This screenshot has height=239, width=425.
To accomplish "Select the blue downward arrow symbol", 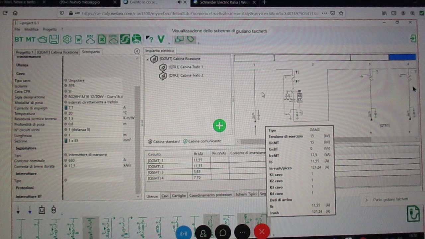I will coord(30,210).
